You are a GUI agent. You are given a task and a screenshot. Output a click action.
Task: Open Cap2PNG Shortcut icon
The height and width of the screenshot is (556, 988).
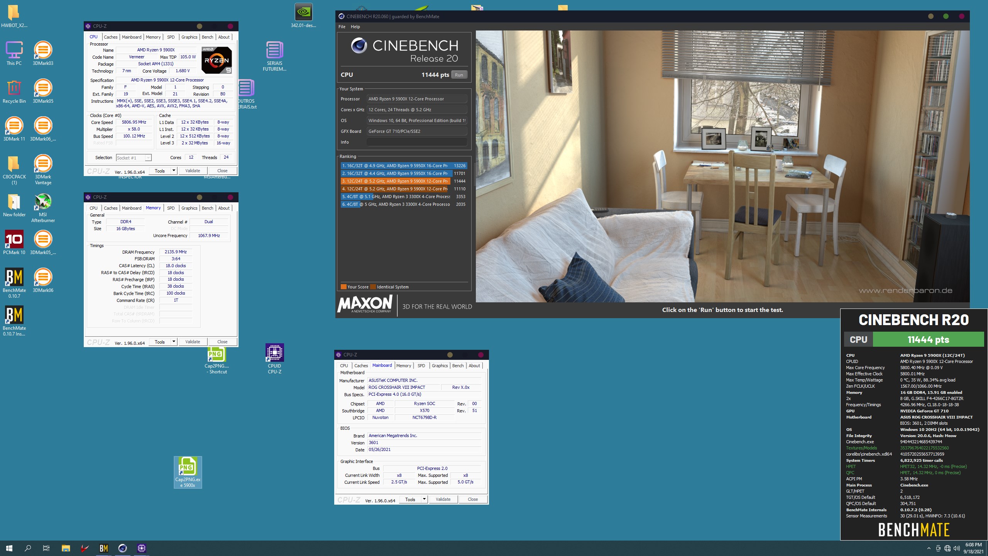(217, 360)
